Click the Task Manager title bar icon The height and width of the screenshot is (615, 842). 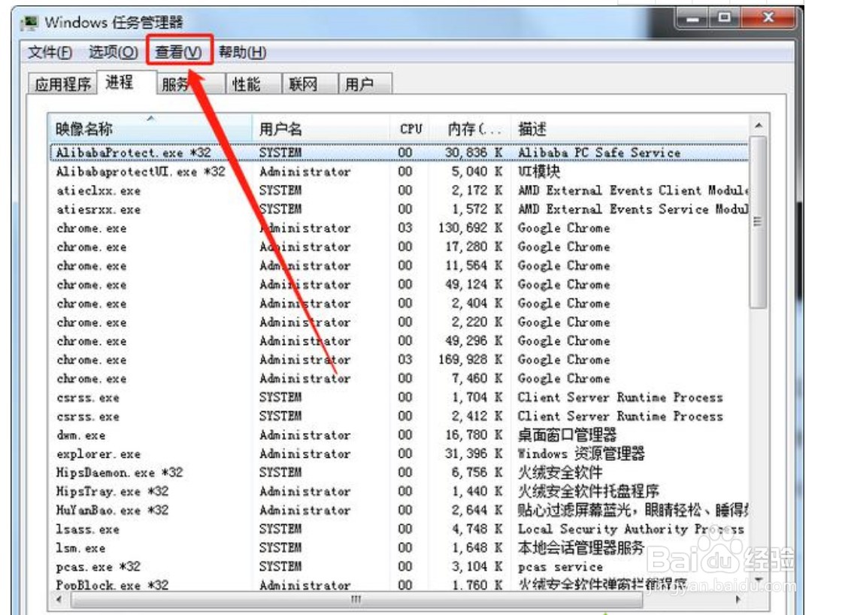coord(29,23)
